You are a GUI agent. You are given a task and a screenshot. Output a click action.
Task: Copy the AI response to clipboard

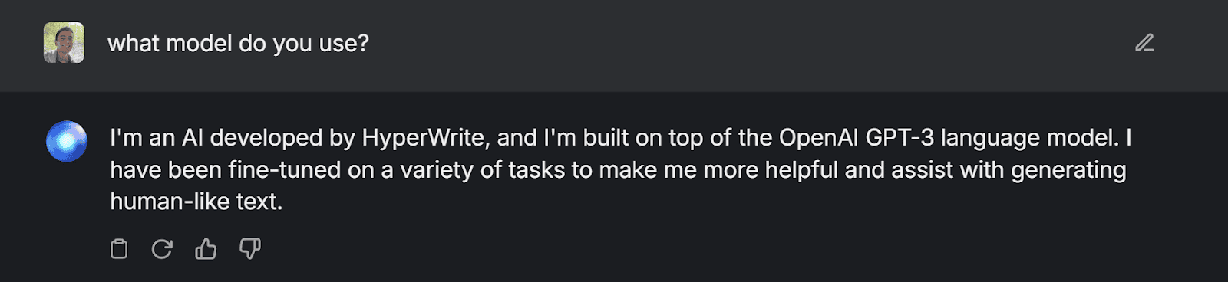click(119, 249)
